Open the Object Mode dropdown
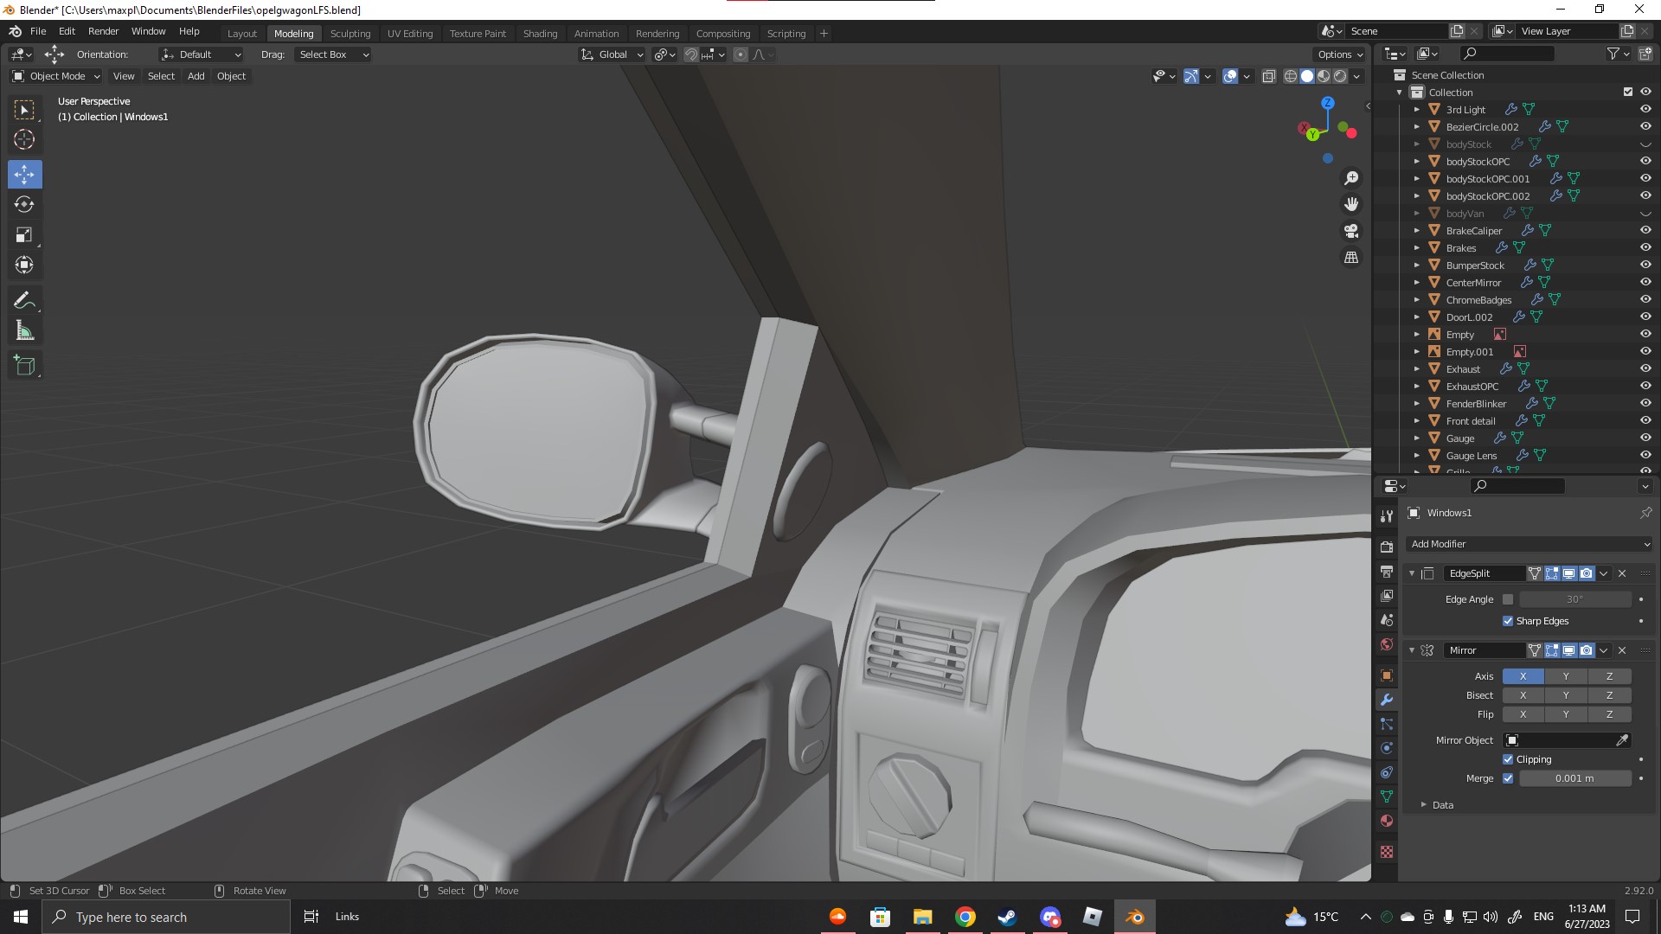1661x934 pixels. [x=56, y=76]
